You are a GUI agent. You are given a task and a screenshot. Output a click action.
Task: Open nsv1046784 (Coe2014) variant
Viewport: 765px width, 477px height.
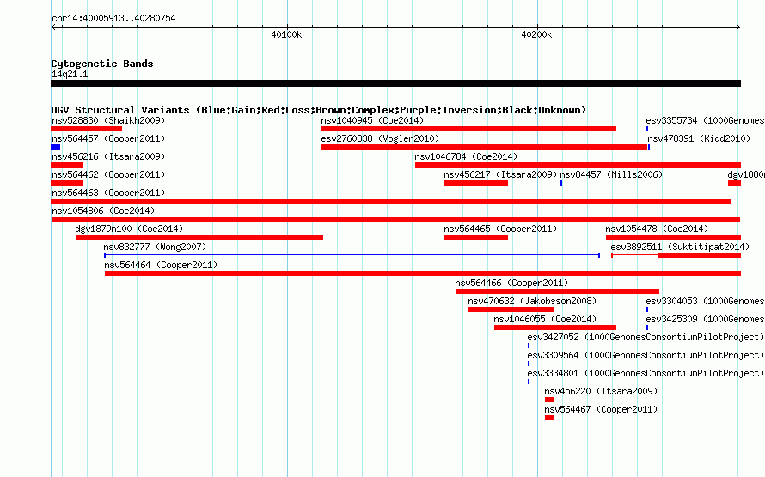pos(466,156)
